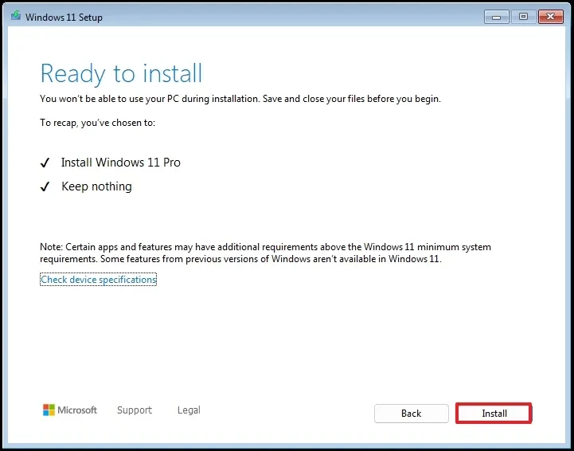Image resolution: width=574 pixels, height=451 pixels.
Task: Click the Windows 11 Setup title bar icon
Action: 15,16
